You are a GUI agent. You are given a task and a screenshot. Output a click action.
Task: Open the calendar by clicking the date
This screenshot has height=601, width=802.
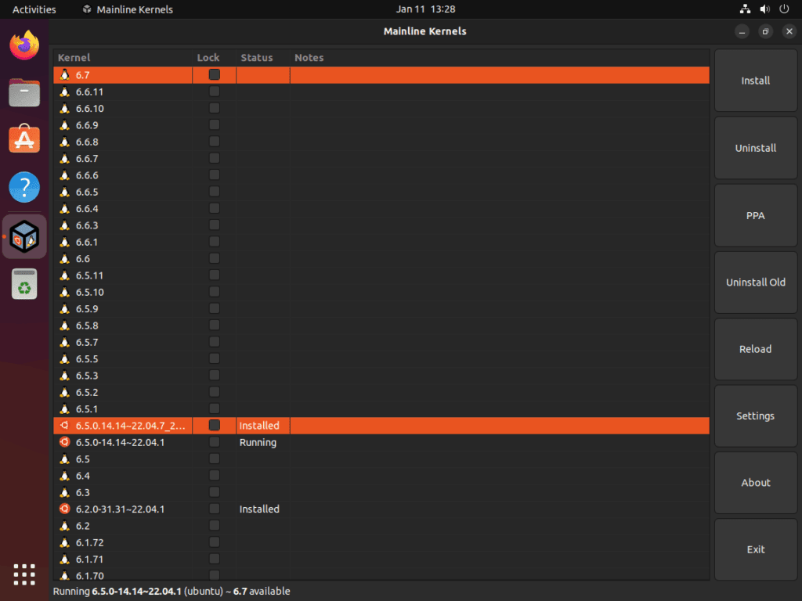[425, 9]
